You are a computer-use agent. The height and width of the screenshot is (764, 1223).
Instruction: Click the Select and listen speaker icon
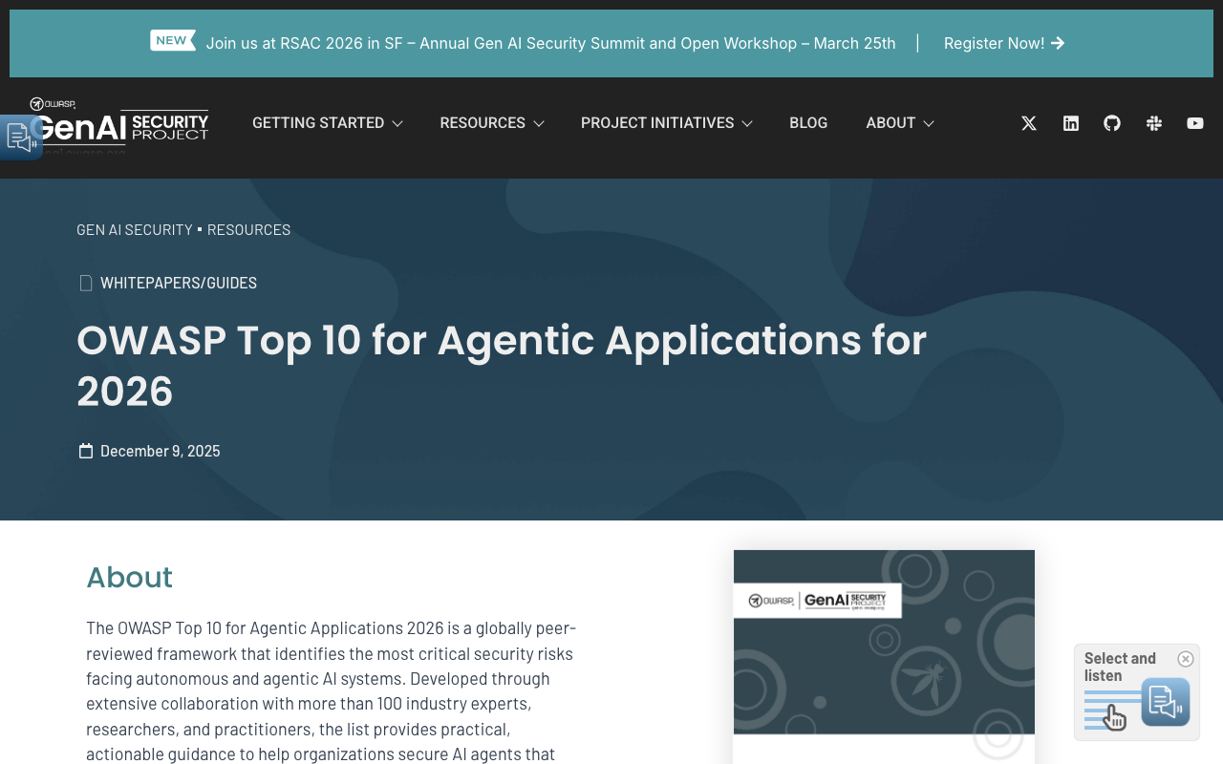1165,702
